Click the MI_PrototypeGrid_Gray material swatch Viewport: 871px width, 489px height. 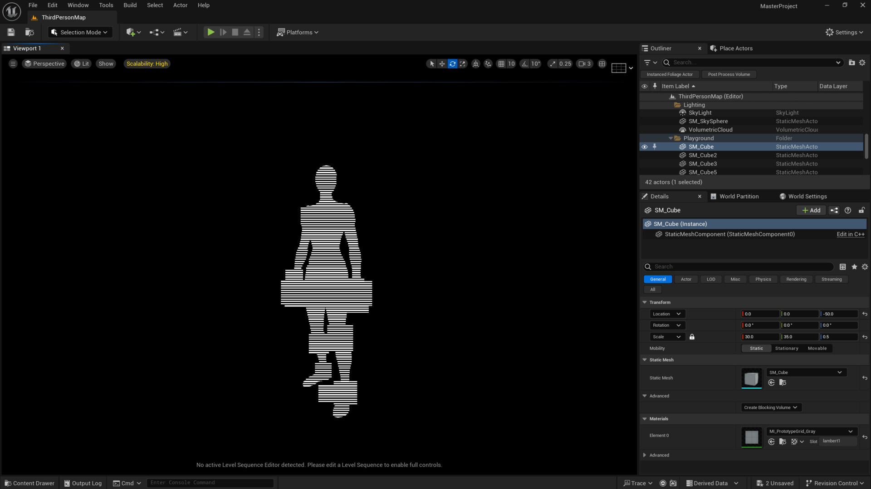click(751, 437)
